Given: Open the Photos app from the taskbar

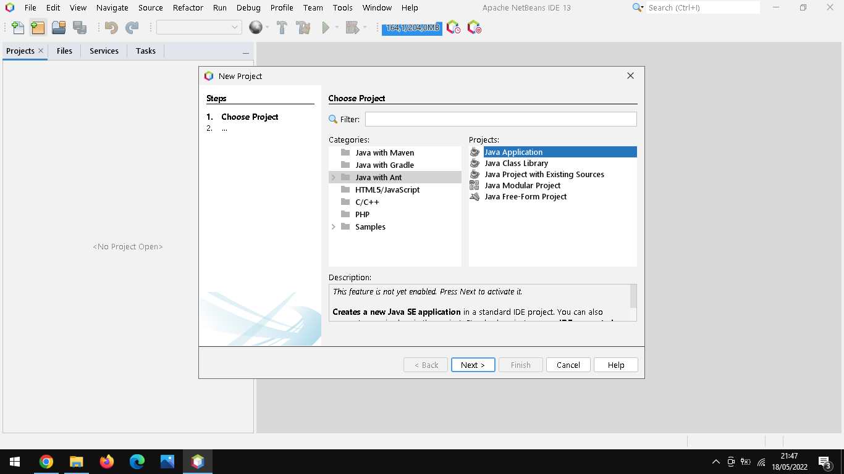Looking at the screenshot, I should pos(167,462).
